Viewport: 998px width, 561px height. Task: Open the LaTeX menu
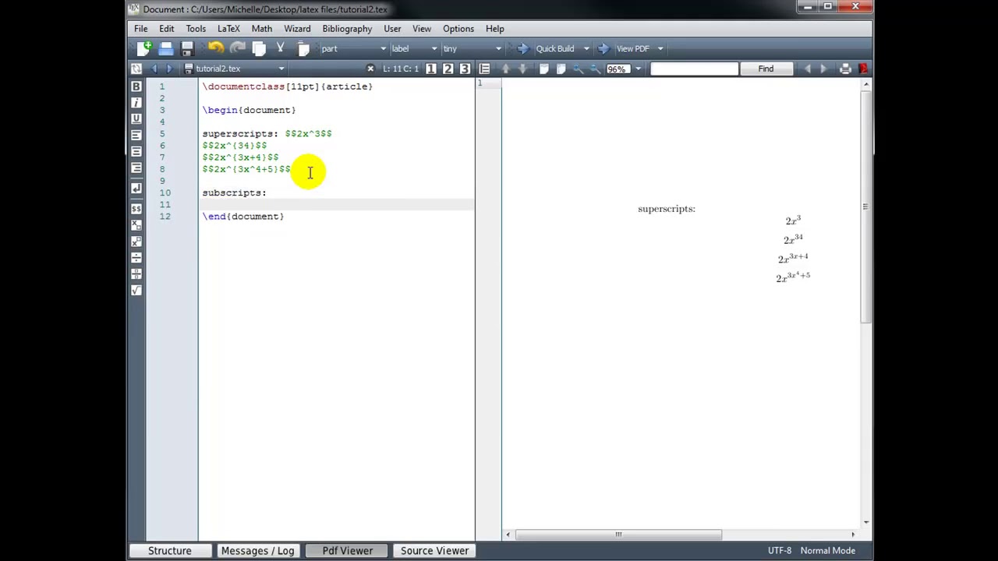point(228,29)
